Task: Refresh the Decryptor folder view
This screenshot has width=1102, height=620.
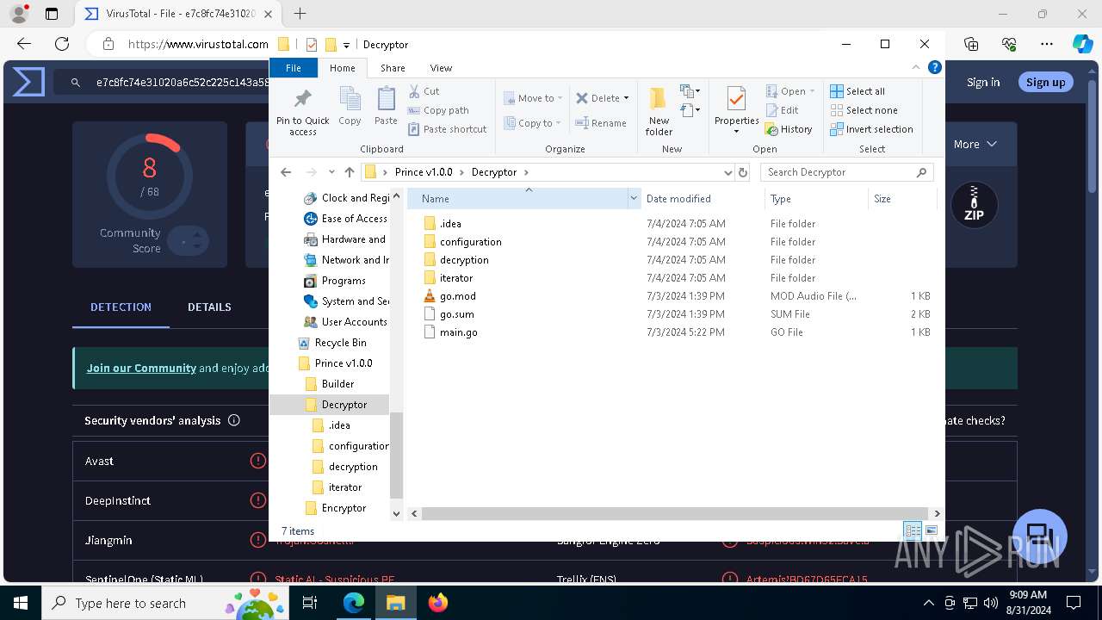Action: (x=743, y=172)
